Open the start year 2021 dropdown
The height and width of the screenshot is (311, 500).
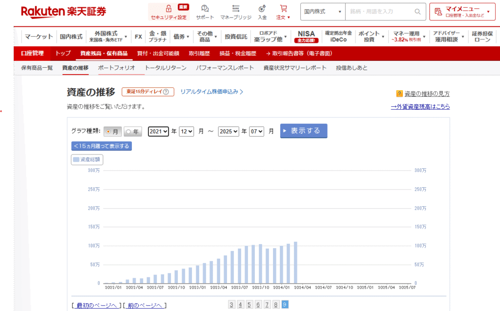pos(158,132)
